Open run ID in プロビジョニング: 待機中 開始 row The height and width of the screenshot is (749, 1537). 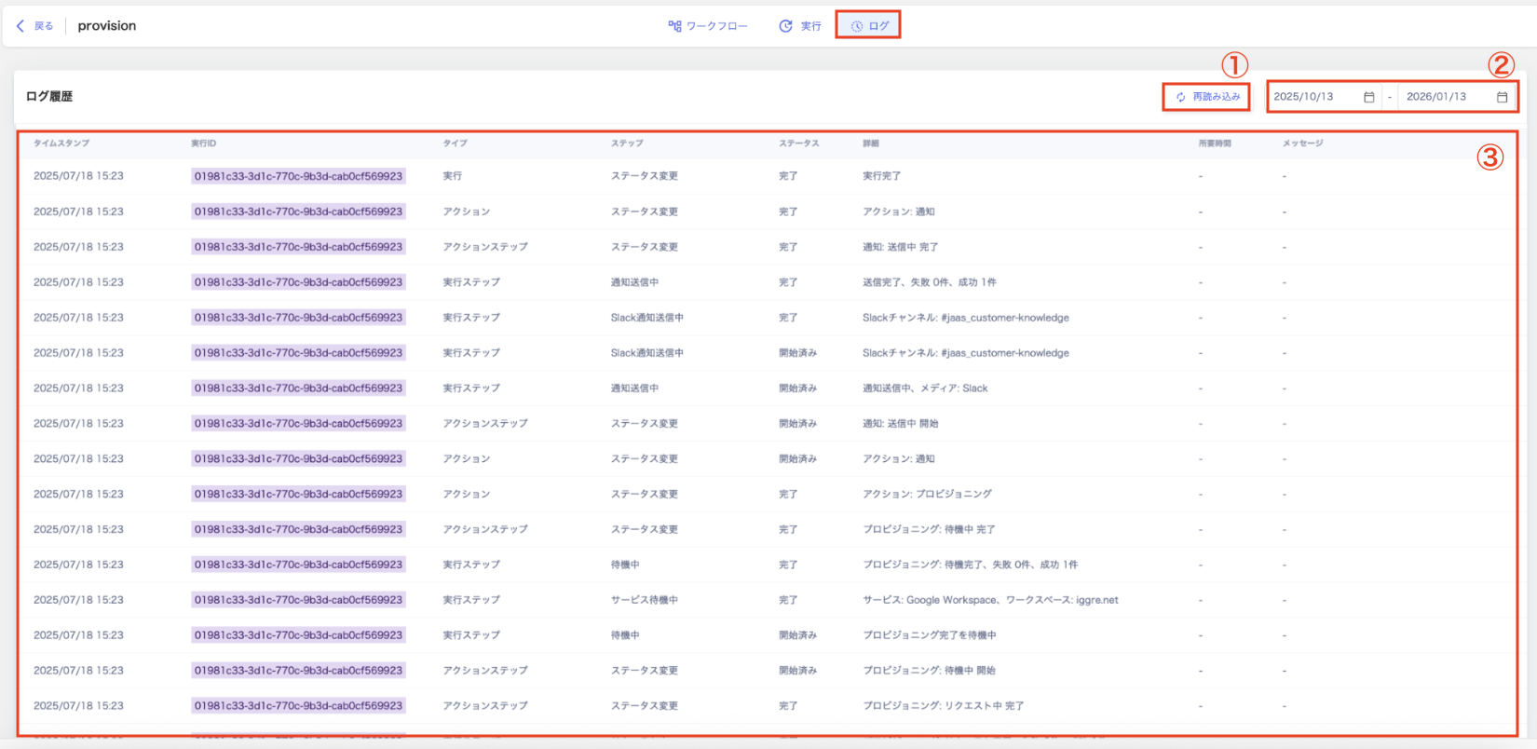(298, 671)
